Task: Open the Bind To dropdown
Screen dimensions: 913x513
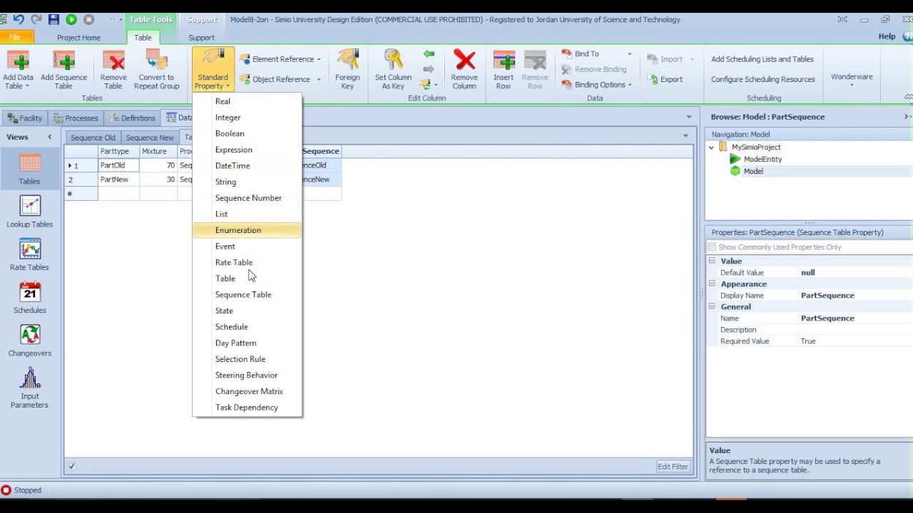Action: point(597,53)
